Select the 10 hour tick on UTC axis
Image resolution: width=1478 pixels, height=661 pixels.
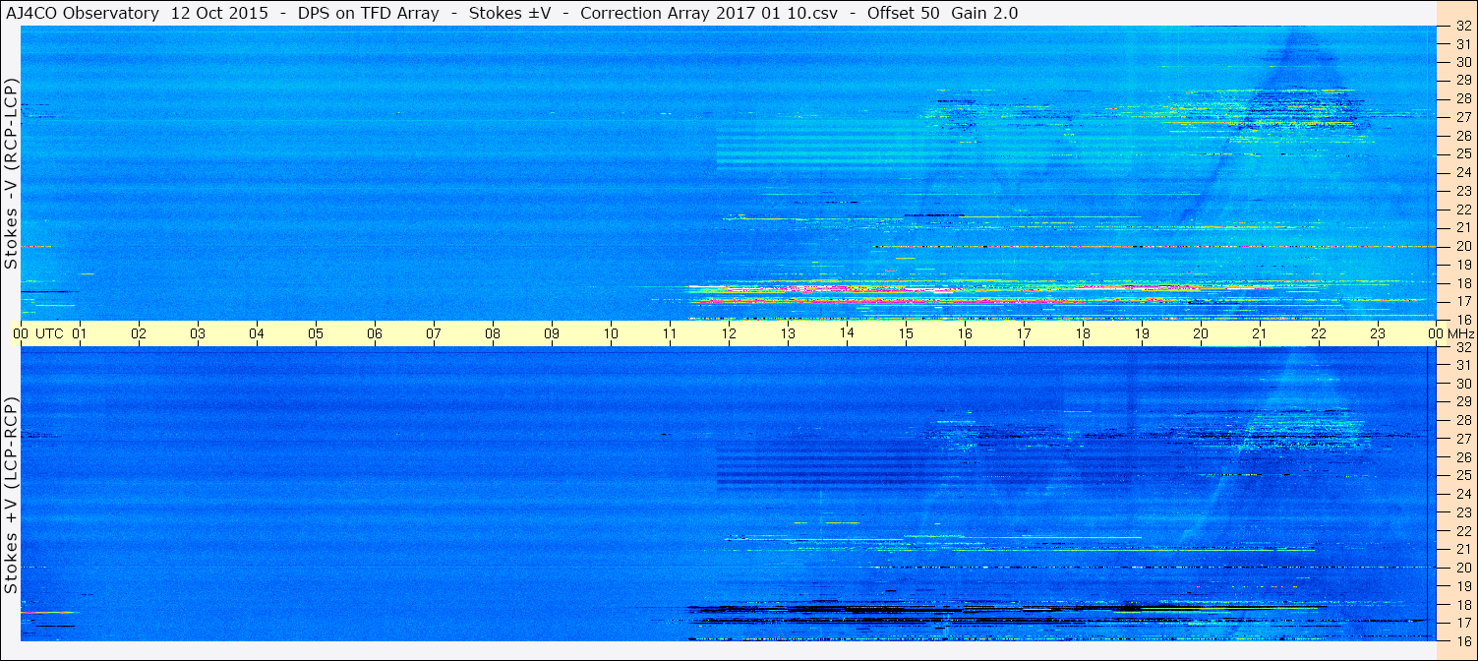[x=611, y=333]
